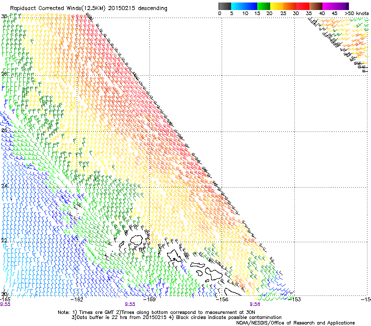Click the cyan-blue 5-15 knots color band
371x326 pixels.
click(244, 6)
